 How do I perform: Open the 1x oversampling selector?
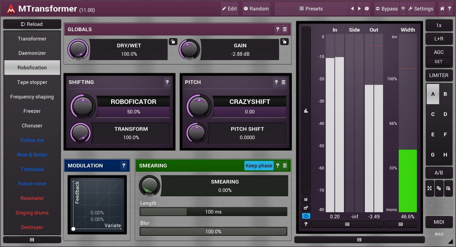[439, 25]
